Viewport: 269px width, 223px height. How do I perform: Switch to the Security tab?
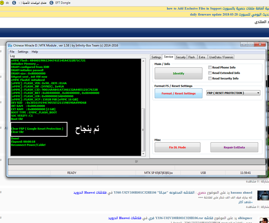click(x=181, y=57)
